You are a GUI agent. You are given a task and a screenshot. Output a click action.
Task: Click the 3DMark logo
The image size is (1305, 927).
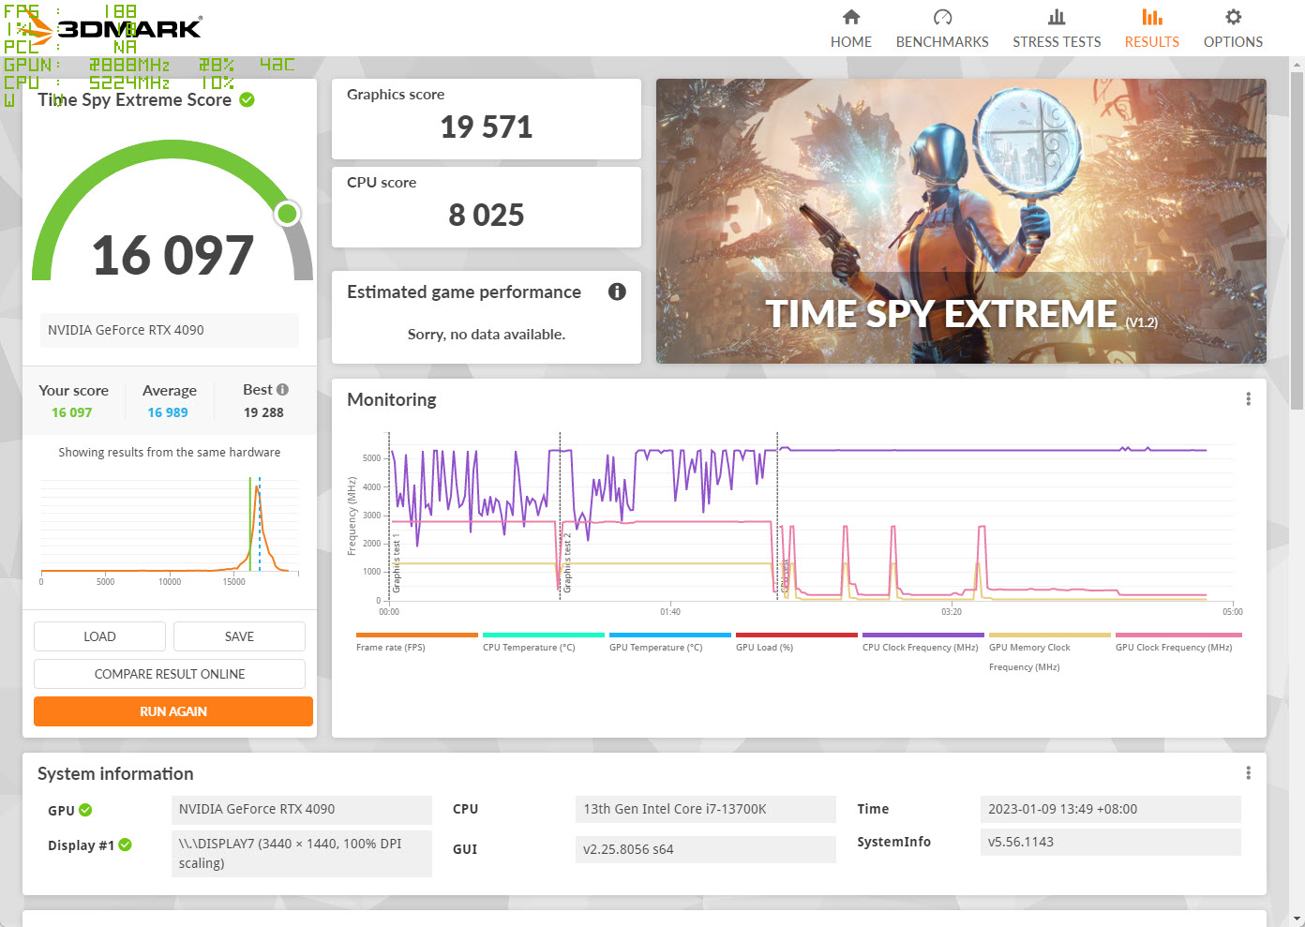pos(112,27)
